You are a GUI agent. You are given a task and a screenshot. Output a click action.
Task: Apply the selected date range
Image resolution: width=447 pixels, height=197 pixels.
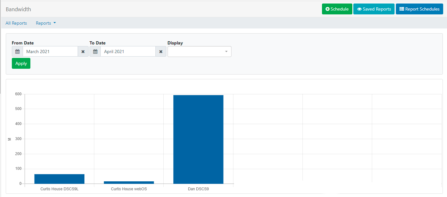point(21,63)
